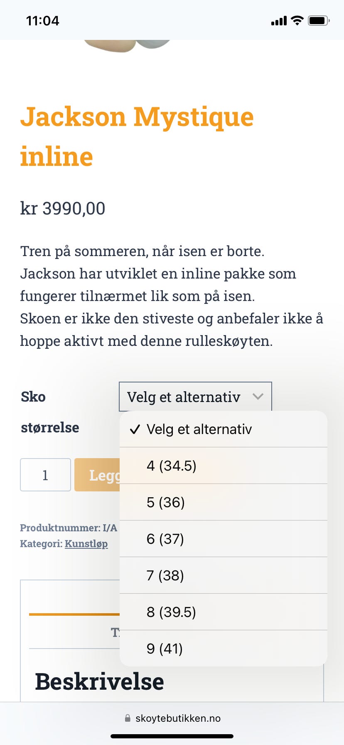Tap the Wi-Fi status icon

coord(297,20)
